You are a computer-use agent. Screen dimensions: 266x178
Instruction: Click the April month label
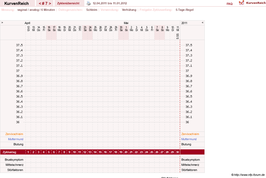27,23
